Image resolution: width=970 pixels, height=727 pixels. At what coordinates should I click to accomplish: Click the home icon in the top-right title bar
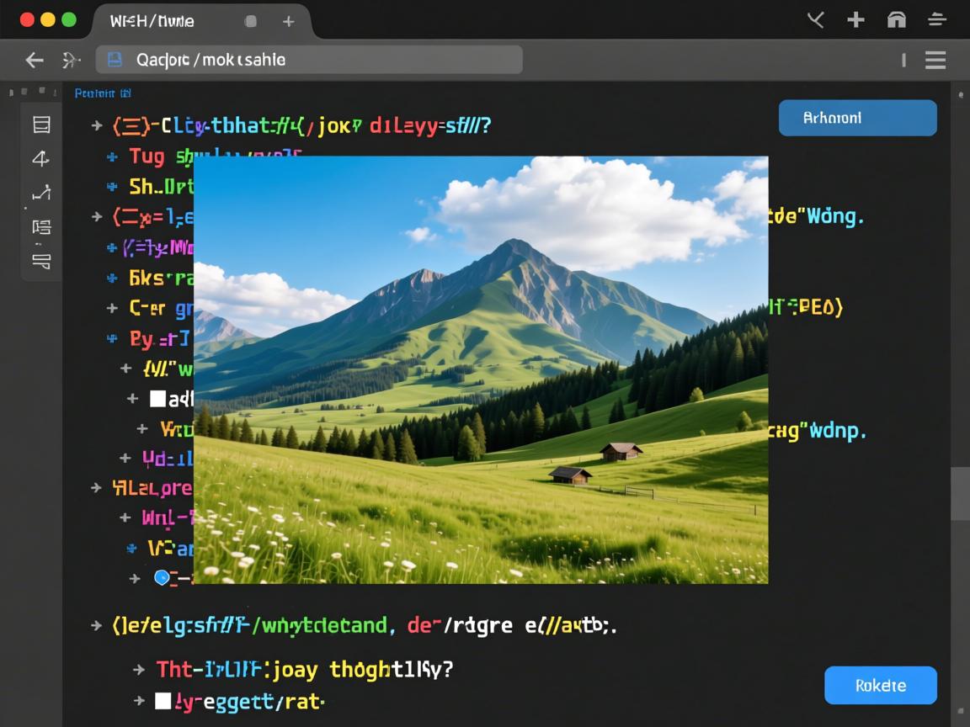[x=897, y=20]
